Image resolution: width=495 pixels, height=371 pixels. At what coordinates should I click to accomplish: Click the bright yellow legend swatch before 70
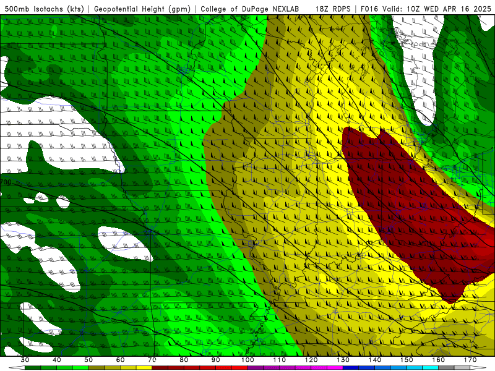point(144,367)
